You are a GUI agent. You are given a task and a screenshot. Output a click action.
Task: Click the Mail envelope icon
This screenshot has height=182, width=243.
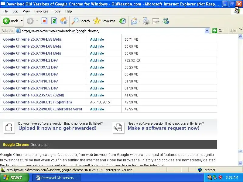[134, 21]
